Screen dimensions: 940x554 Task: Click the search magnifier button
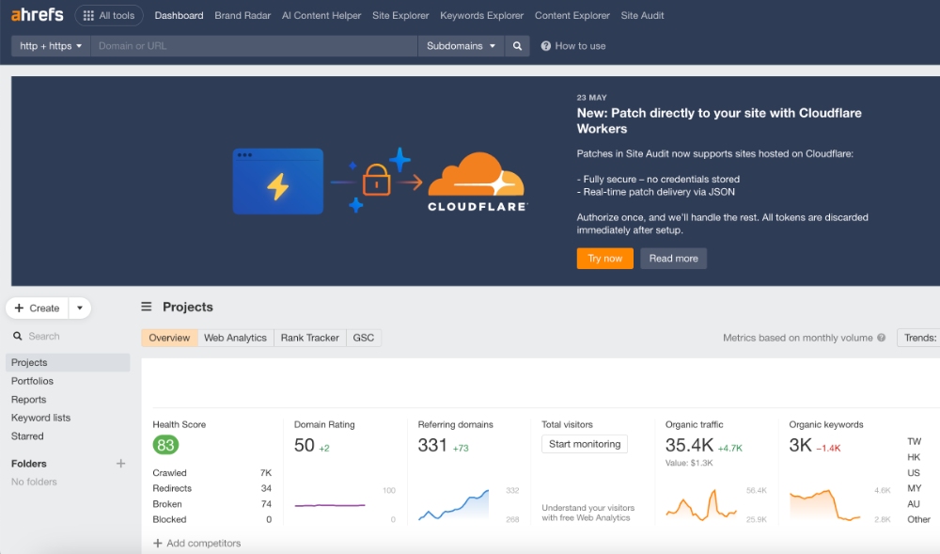517,45
